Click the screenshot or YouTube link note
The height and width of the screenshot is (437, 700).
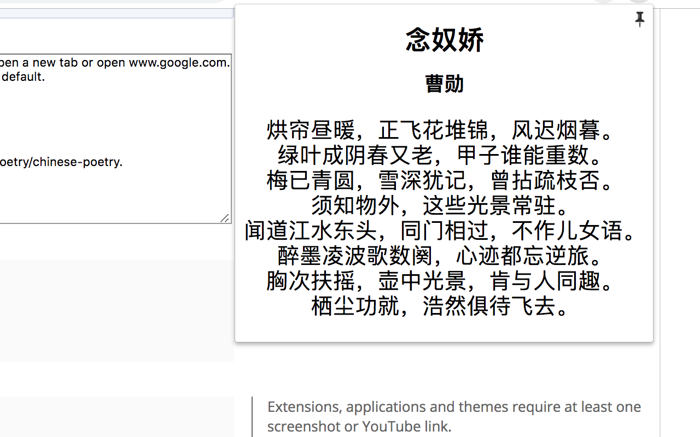454,416
